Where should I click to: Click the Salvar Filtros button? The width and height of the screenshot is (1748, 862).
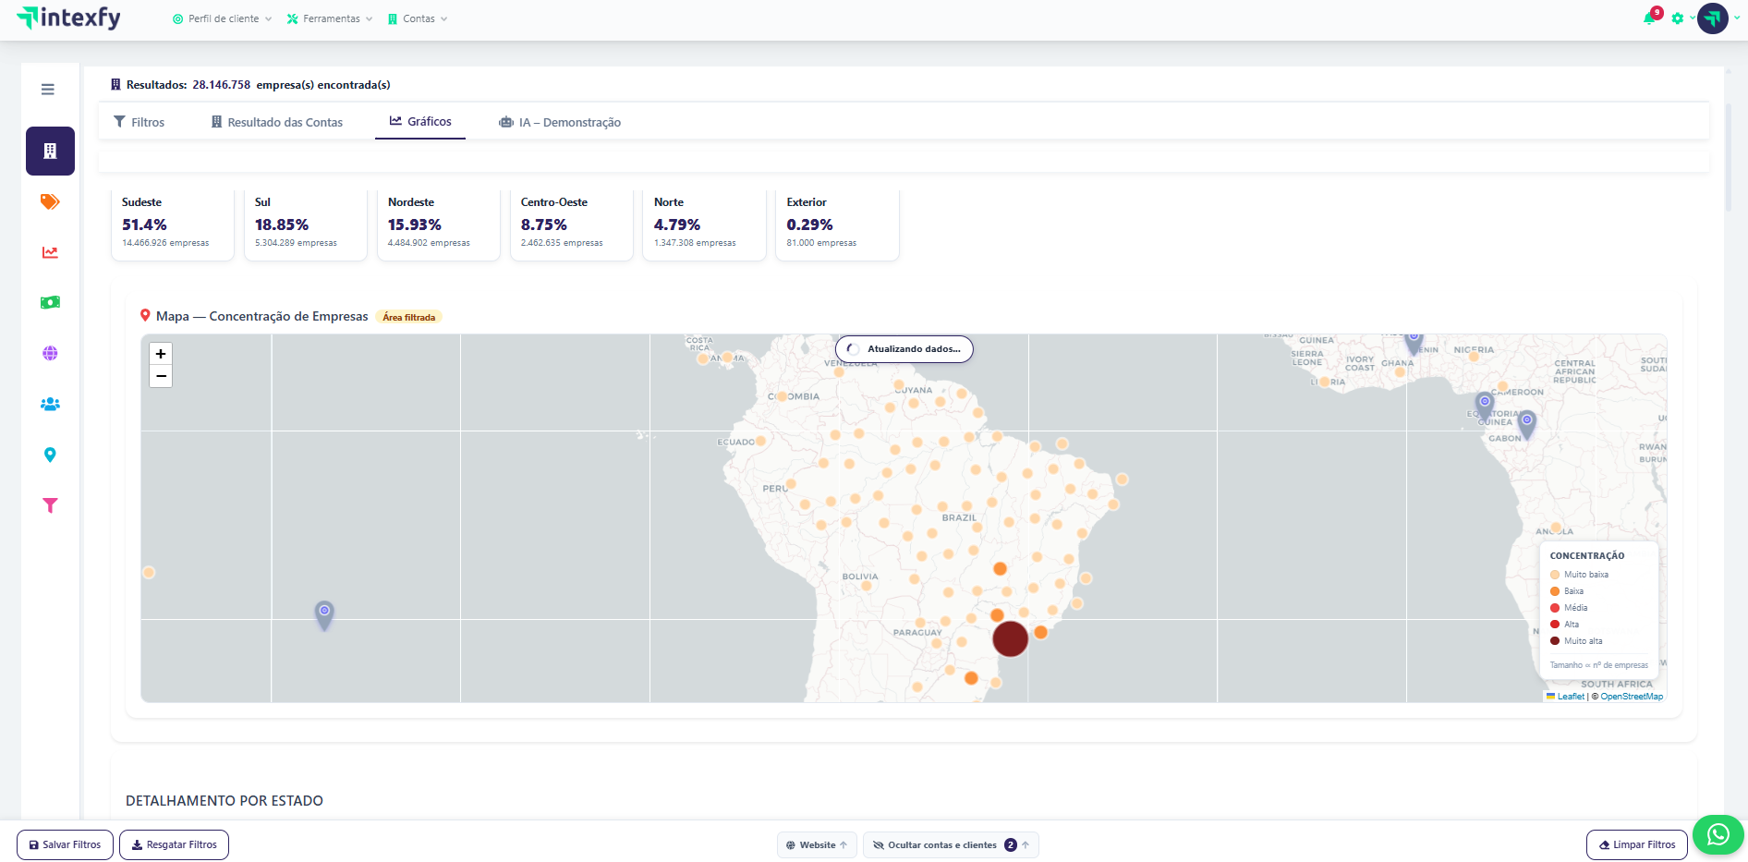click(65, 844)
